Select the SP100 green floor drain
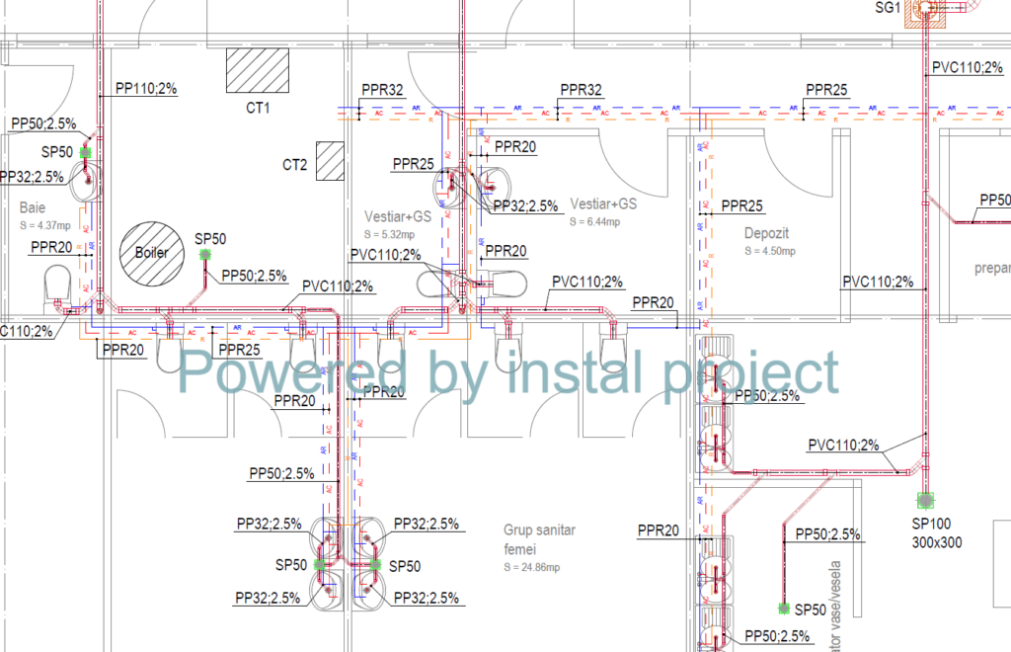The image size is (1011, 652). pos(924,500)
